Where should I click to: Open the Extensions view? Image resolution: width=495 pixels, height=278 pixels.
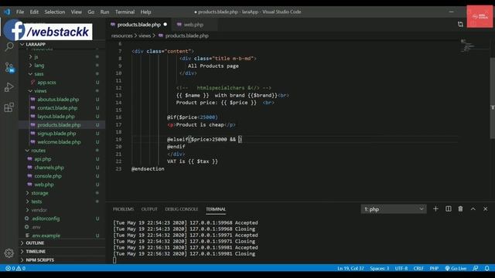[9, 107]
